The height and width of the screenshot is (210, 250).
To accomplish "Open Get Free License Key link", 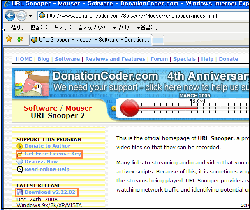I will coord(53,154).
